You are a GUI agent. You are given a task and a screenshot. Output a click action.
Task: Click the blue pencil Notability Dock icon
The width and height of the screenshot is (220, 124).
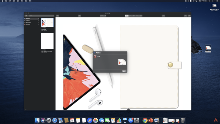[x=90, y=120]
